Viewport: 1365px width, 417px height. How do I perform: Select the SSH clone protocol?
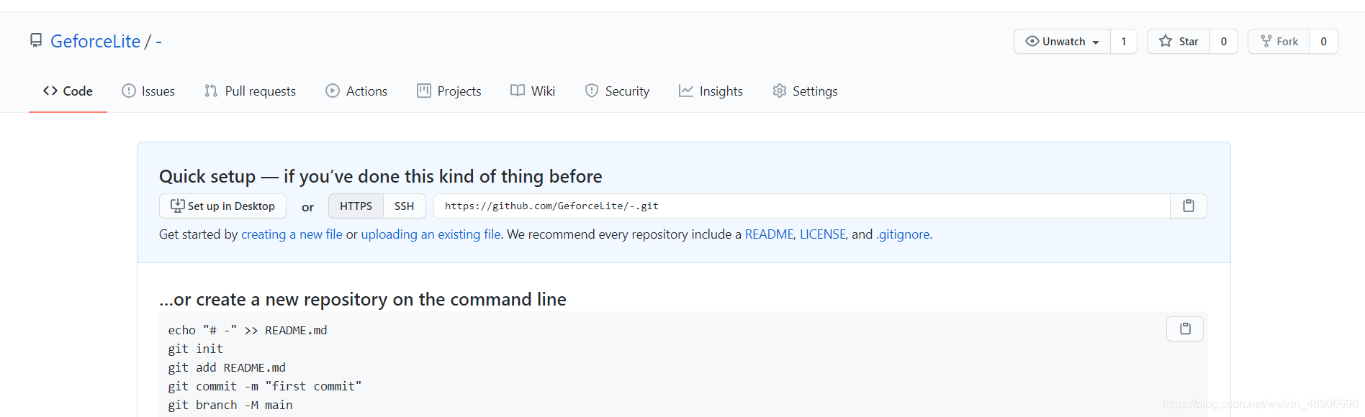[404, 206]
